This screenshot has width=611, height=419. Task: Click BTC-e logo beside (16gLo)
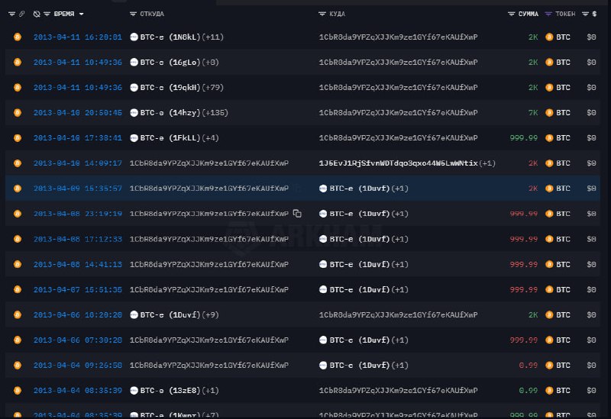(x=134, y=63)
